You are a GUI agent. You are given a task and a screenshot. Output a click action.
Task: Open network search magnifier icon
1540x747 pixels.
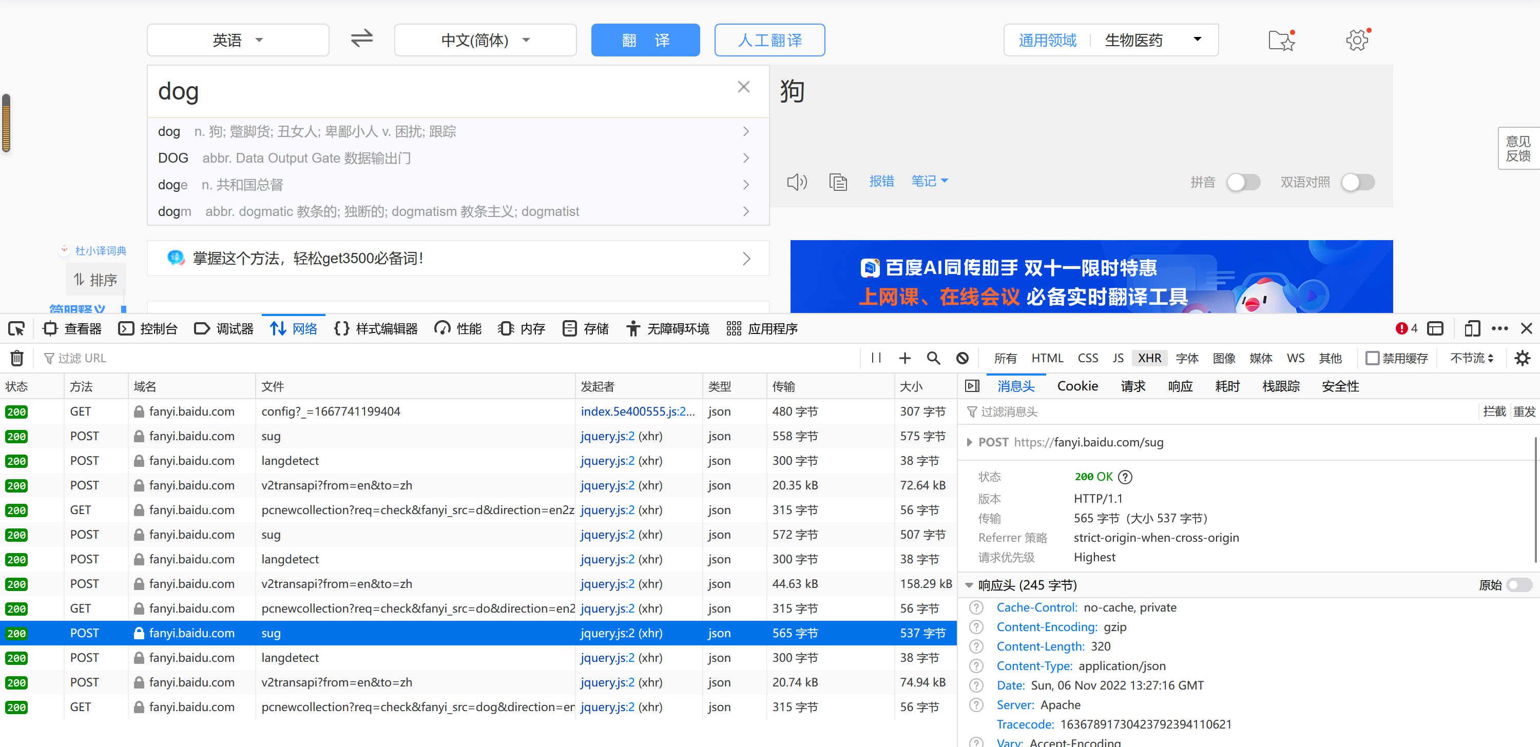click(933, 358)
